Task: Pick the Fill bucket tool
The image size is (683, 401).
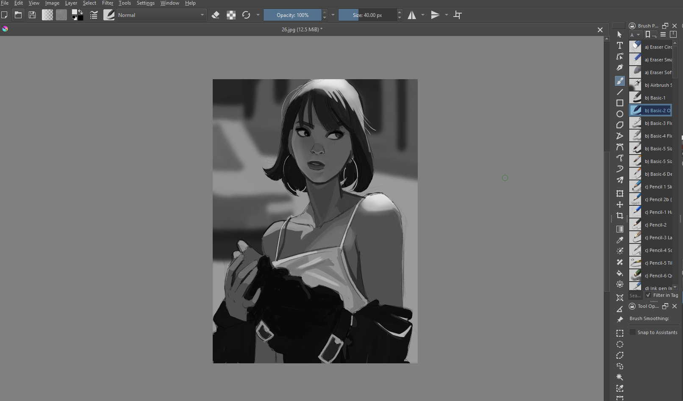Action: click(x=619, y=273)
